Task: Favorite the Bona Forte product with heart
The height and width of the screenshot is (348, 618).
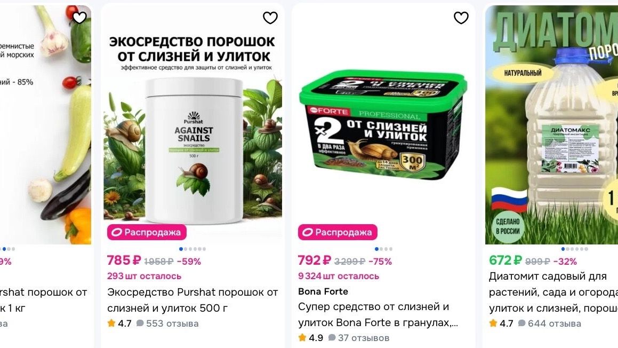Action: tap(461, 18)
